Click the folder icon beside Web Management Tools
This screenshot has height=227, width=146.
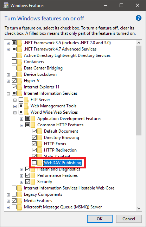pos(26,106)
